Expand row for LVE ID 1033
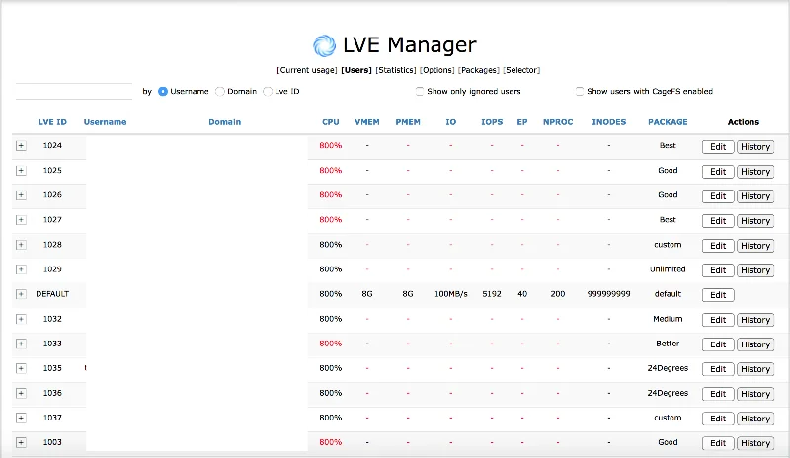The height and width of the screenshot is (458, 790). (x=21, y=343)
